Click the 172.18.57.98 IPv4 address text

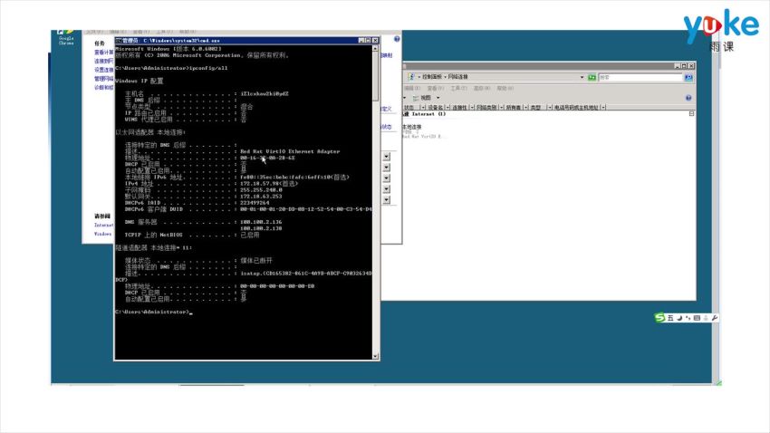coord(258,183)
